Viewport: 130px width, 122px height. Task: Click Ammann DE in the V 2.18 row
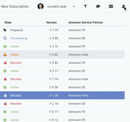(77, 104)
